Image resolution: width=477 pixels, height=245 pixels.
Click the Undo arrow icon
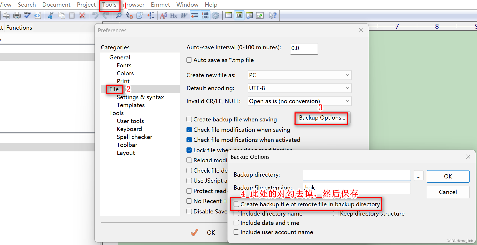coord(95,16)
